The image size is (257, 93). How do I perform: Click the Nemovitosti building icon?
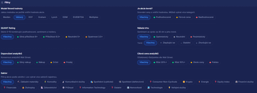(128, 88)
